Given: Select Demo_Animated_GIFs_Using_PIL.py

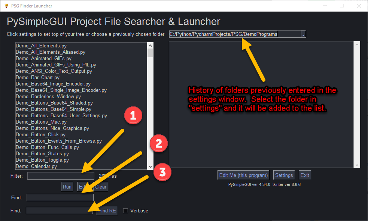Looking at the screenshot, I should [x=56, y=65].
